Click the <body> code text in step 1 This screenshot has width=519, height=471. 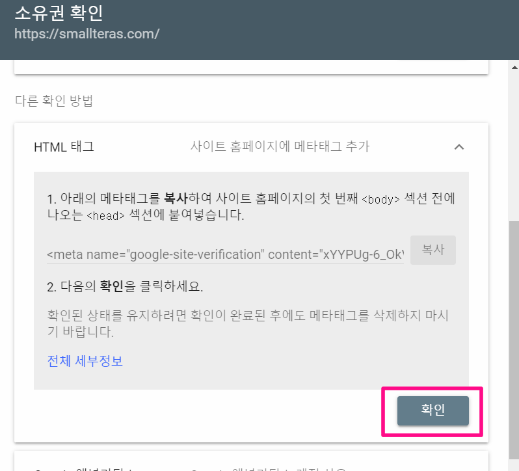coord(380,199)
